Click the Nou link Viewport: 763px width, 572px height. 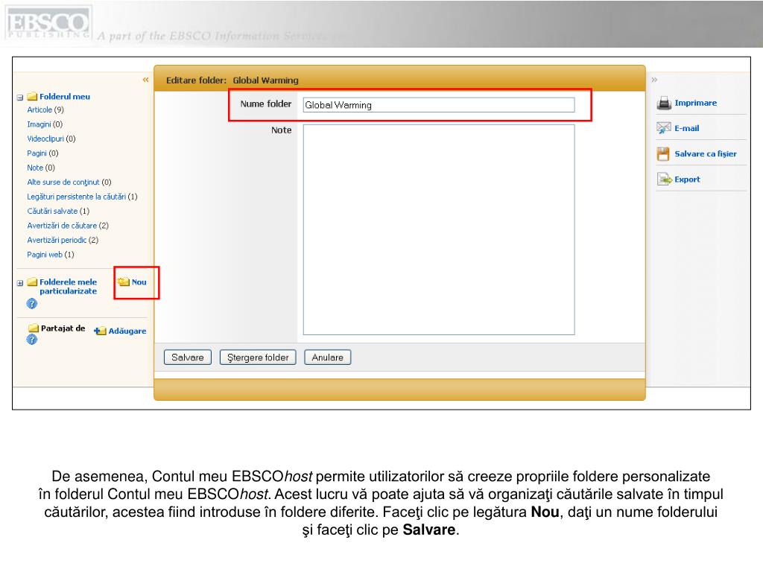[139, 282]
